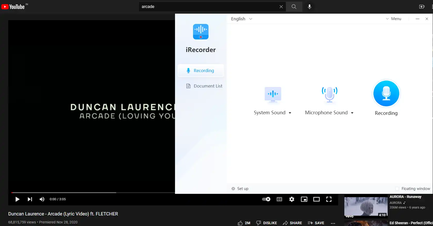Image resolution: width=433 pixels, height=226 pixels.
Task: Expand System Sound options arrow
Action: point(290,113)
